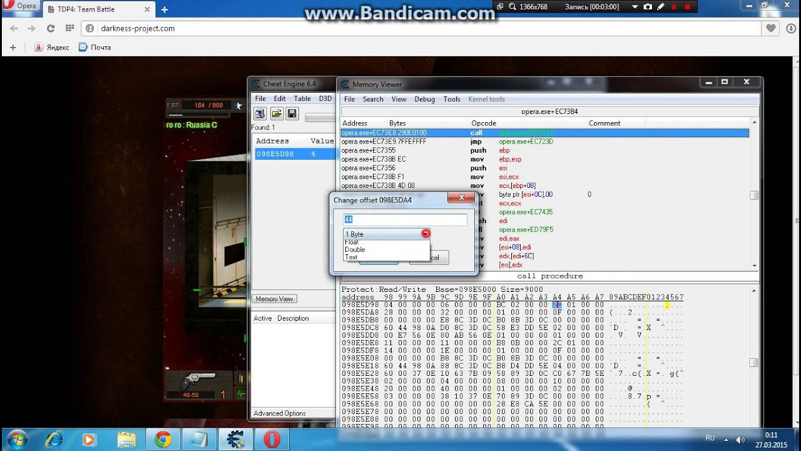Select the push ebp disassembly row
The height and width of the screenshot is (451, 801).
pyautogui.click(x=544, y=150)
